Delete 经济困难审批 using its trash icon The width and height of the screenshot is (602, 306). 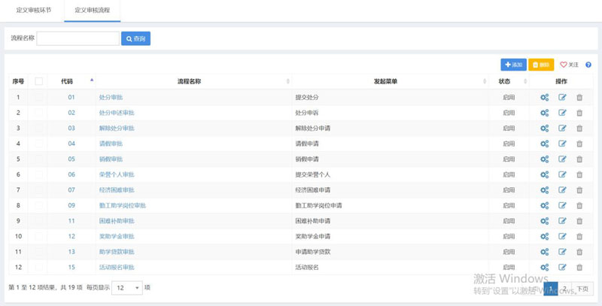point(579,190)
